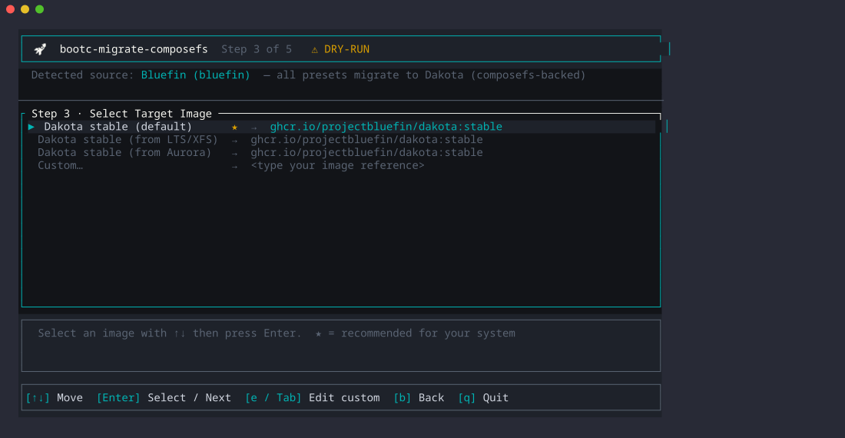Click the arrow after the star in default row
845x438 pixels.
point(253,128)
